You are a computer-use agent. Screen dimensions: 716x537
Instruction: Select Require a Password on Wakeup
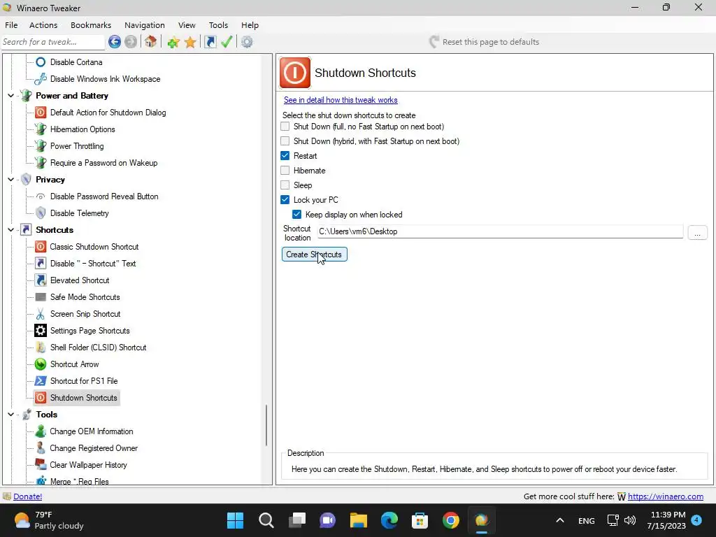click(103, 163)
